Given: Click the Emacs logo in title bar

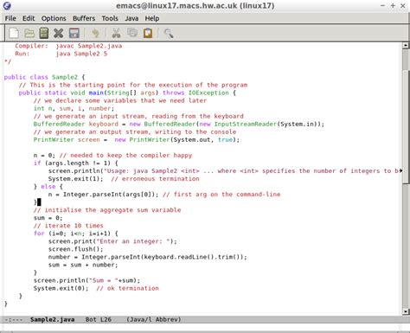Looking at the screenshot, I should pyautogui.click(x=7, y=5).
